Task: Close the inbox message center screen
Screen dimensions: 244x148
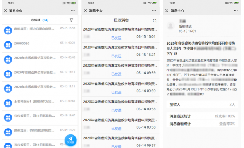Action: coord(5,10)
